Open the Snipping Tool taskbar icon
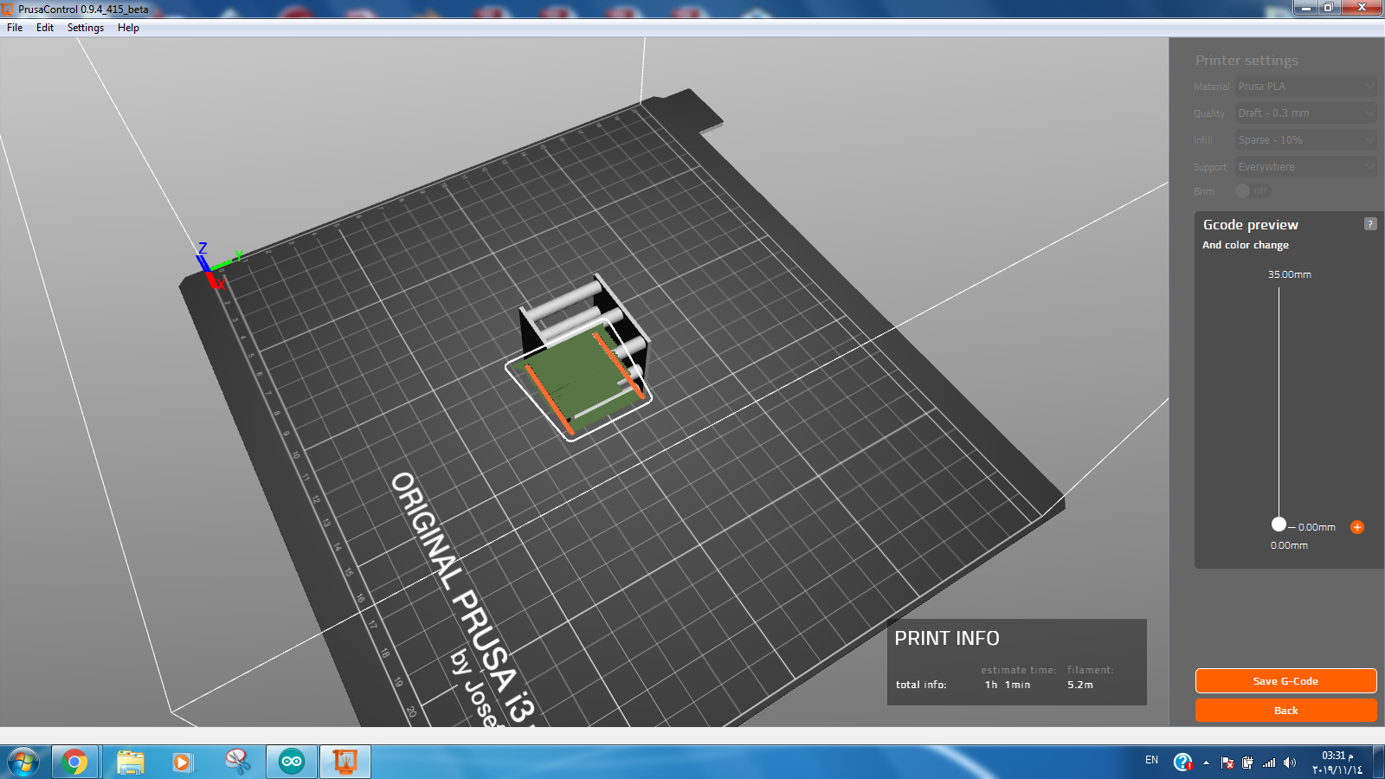The height and width of the screenshot is (779, 1385). click(x=237, y=763)
